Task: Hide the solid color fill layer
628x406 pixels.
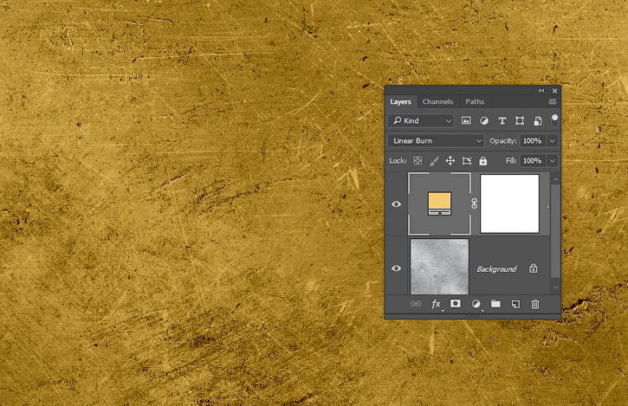Action: [x=397, y=204]
